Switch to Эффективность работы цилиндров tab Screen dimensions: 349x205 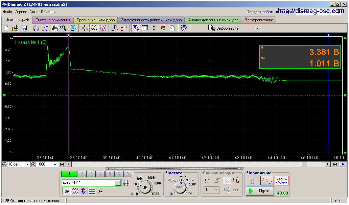[x=152, y=20]
